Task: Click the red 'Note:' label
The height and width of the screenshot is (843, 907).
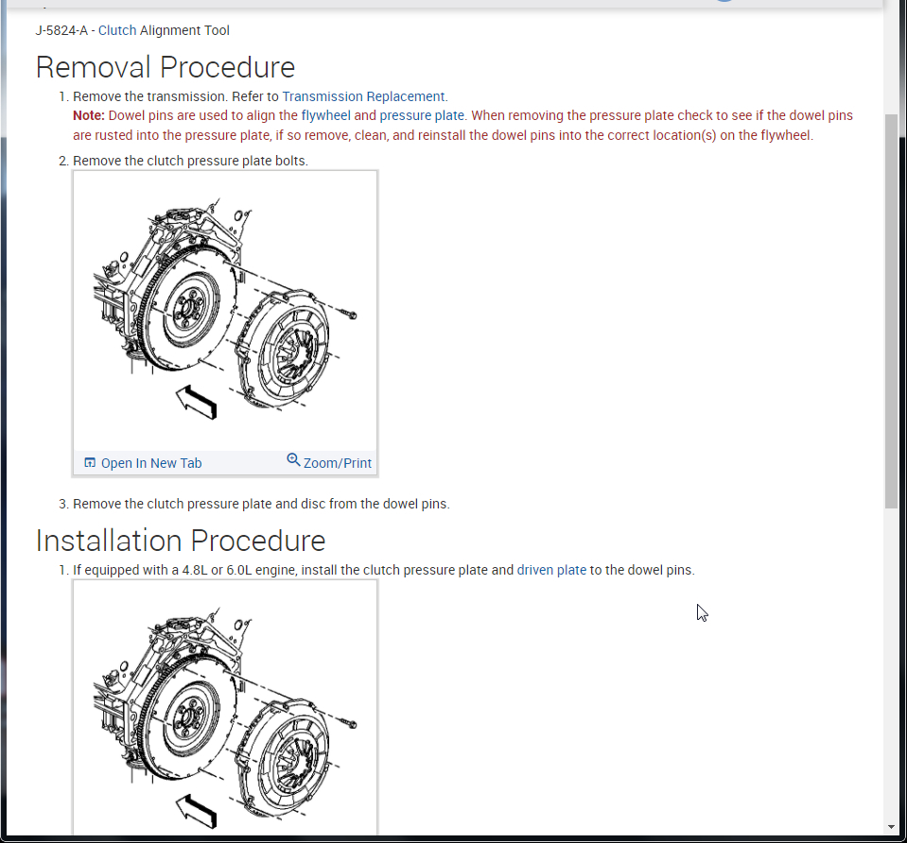Action: click(89, 115)
